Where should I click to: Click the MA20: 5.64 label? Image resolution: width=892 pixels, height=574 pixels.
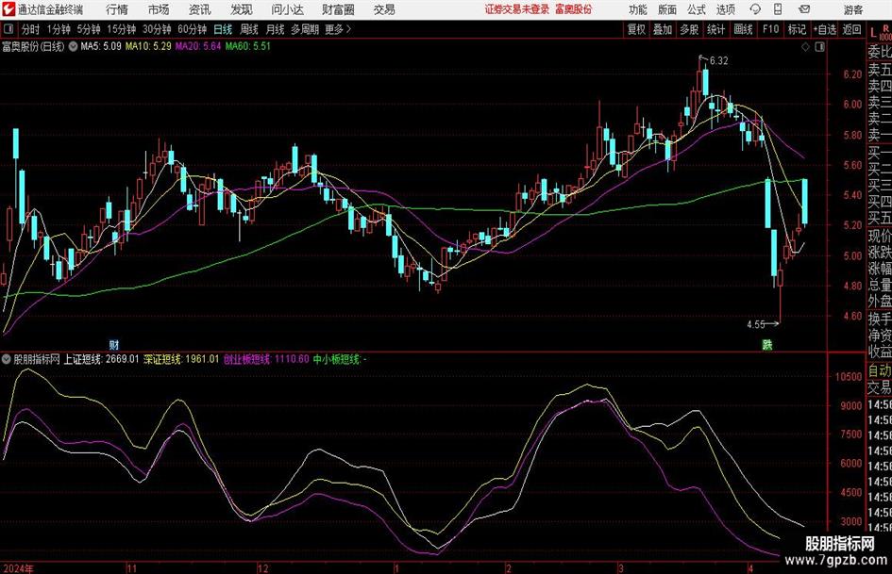pyautogui.click(x=198, y=46)
